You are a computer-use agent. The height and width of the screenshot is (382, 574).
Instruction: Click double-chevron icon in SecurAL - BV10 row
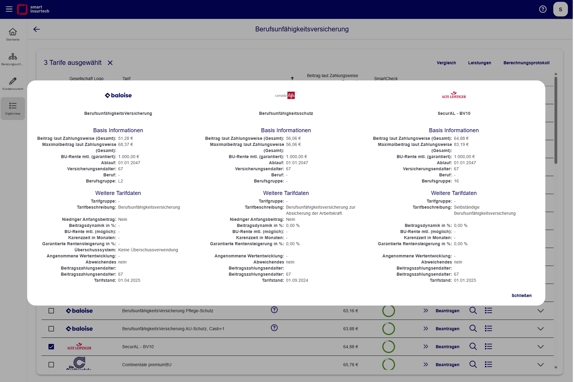[426, 347]
